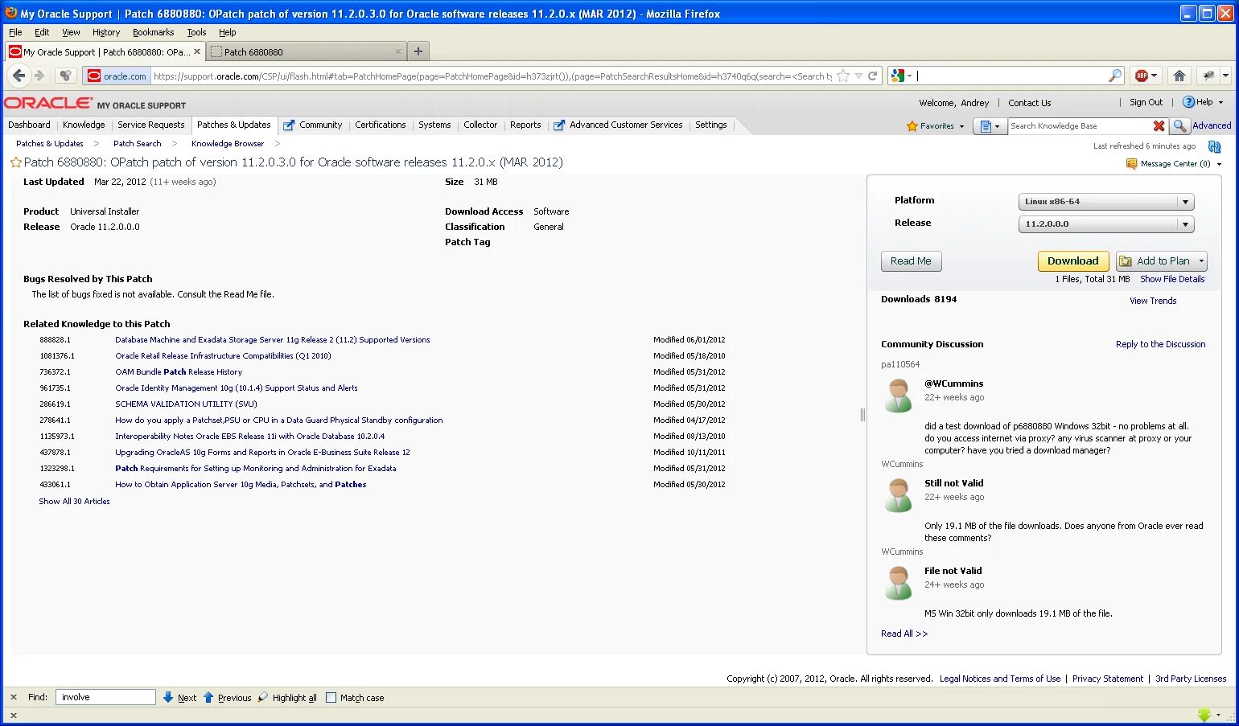1239x726 pixels.
Task: Open the History menu
Action: (x=106, y=32)
